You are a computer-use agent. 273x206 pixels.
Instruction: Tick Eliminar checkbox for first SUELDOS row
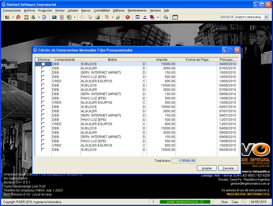[x=43, y=64]
